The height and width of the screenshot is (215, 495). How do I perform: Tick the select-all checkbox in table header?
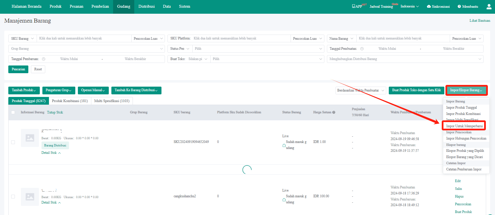[x=13, y=112]
